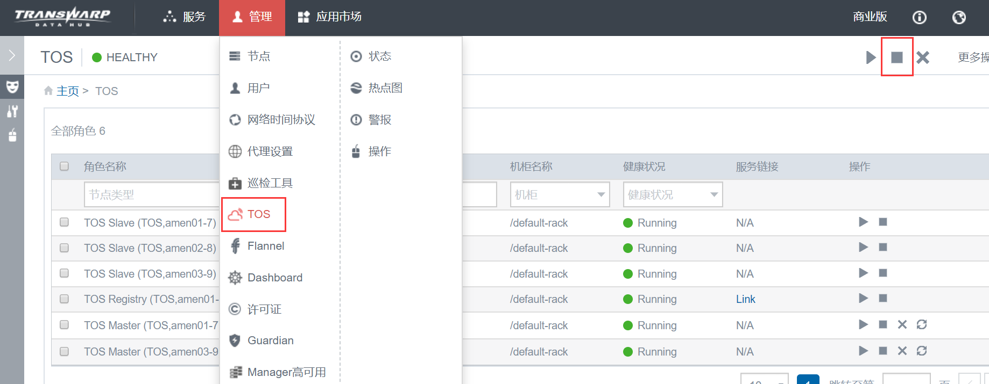Stop the TOS Master amen01-7 role
This screenshot has width=989, height=384.
(883, 324)
